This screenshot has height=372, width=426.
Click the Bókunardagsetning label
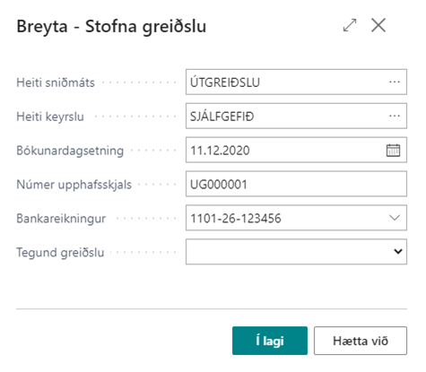(x=70, y=151)
